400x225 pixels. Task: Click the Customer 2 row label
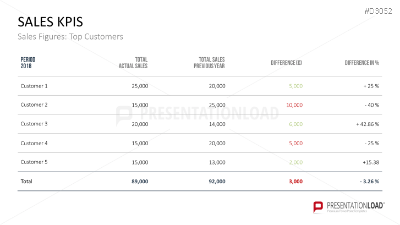[x=34, y=105]
